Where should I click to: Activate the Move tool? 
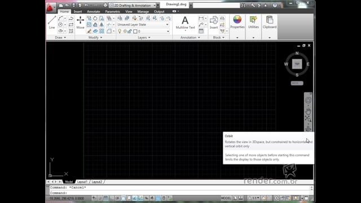[80, 23]
